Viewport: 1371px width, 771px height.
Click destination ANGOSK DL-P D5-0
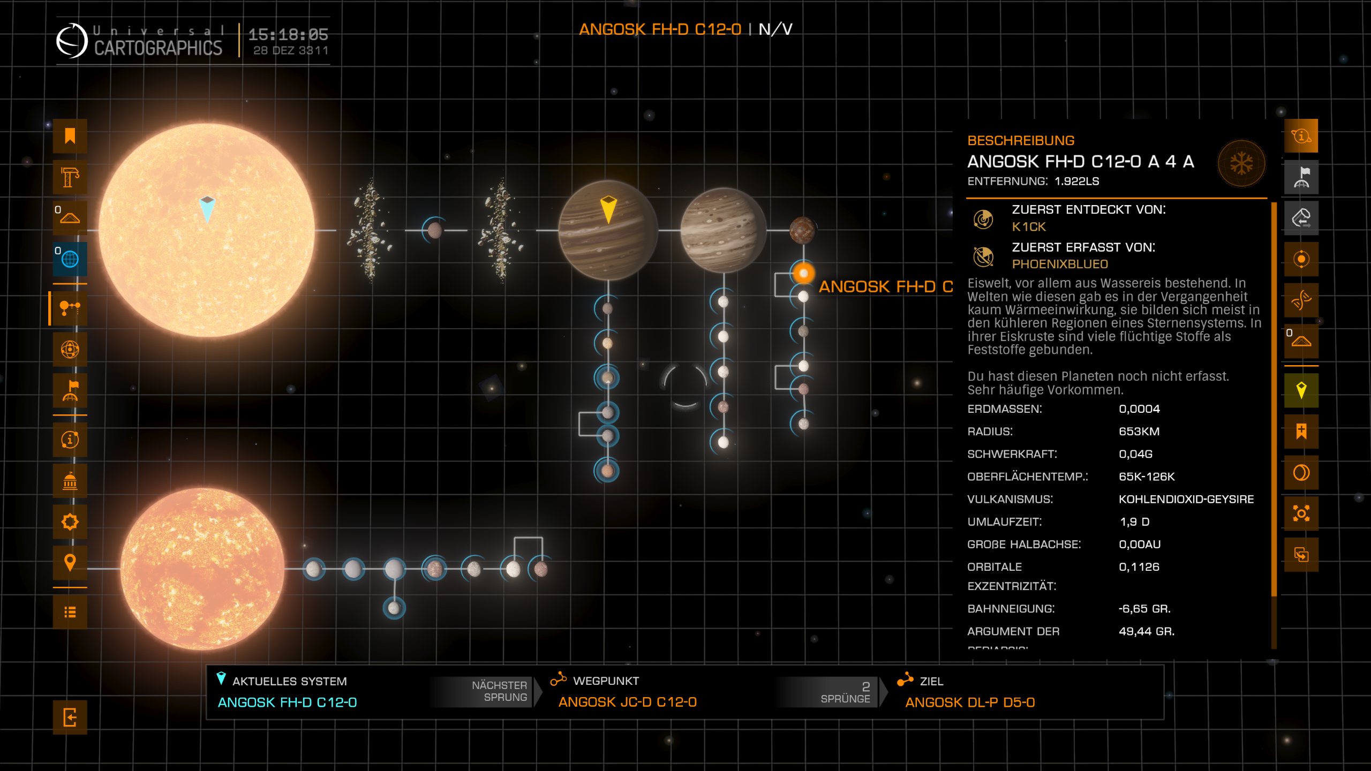tap(969, 702)
